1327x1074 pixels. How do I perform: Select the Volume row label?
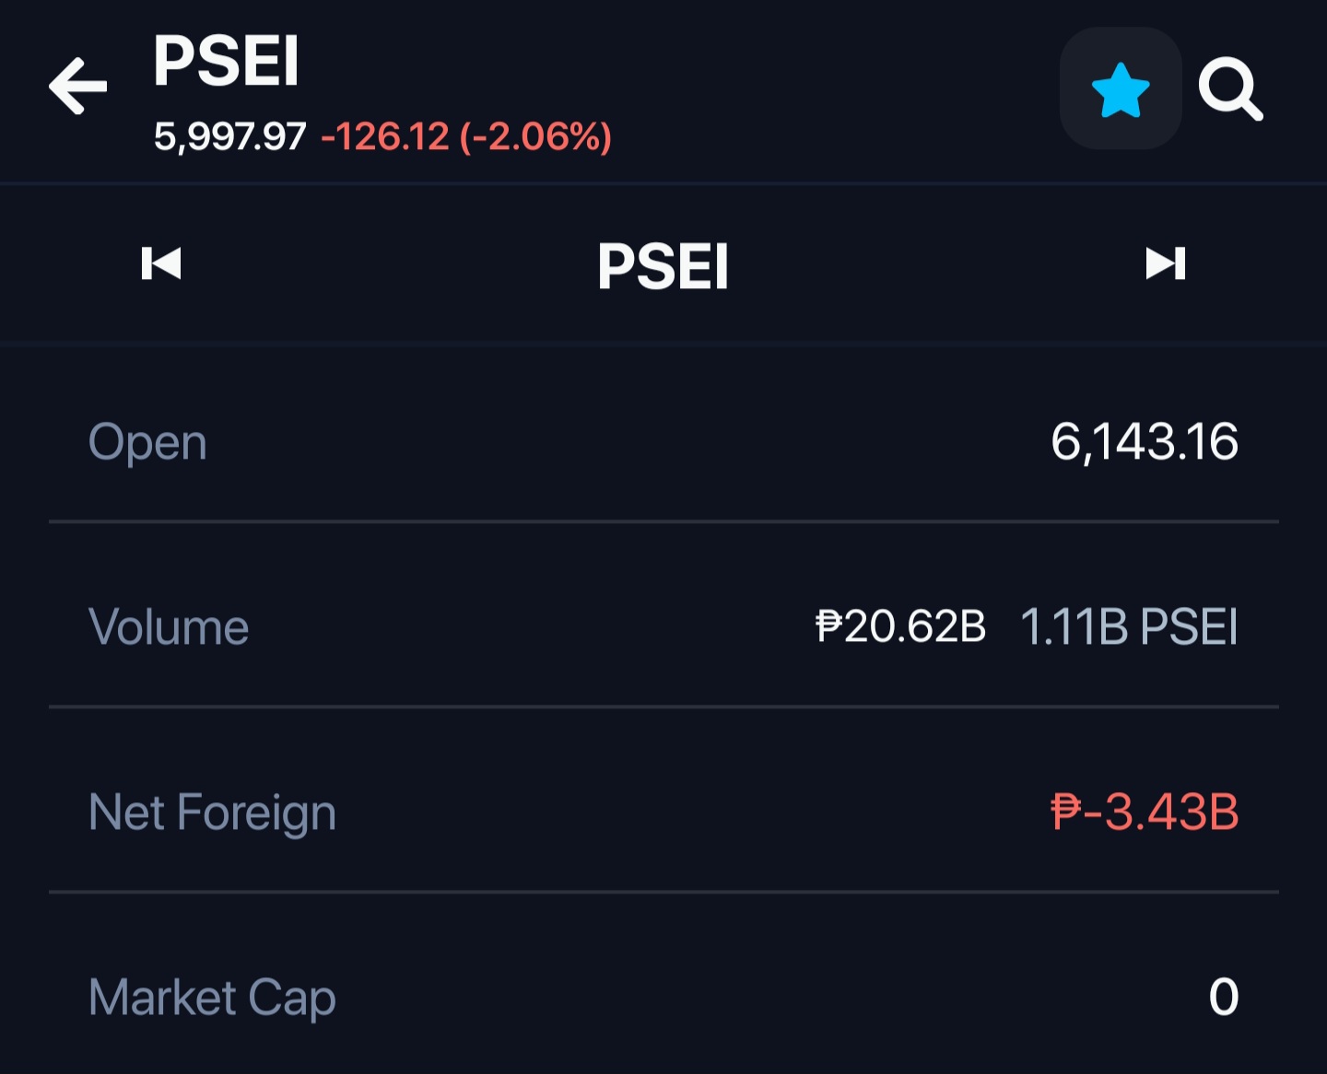[x=169, y=627]
